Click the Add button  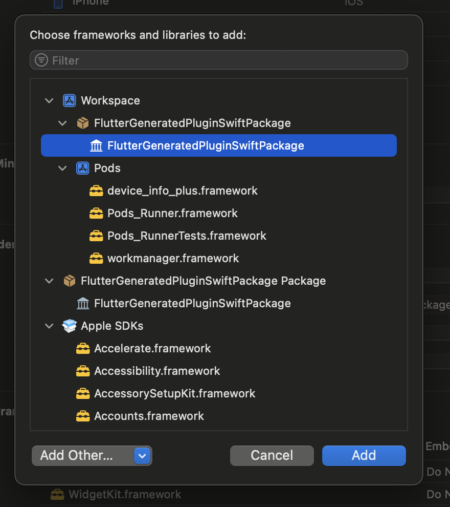coord(364,455)
